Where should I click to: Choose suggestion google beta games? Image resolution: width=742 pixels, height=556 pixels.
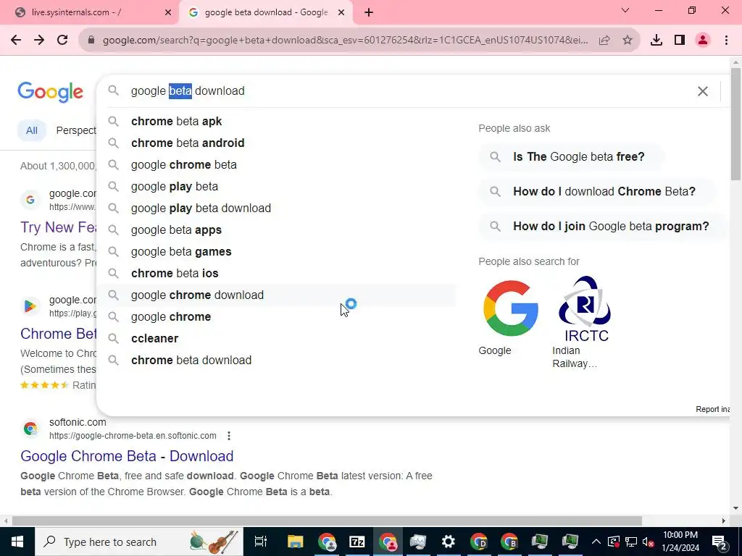(277, 252)
